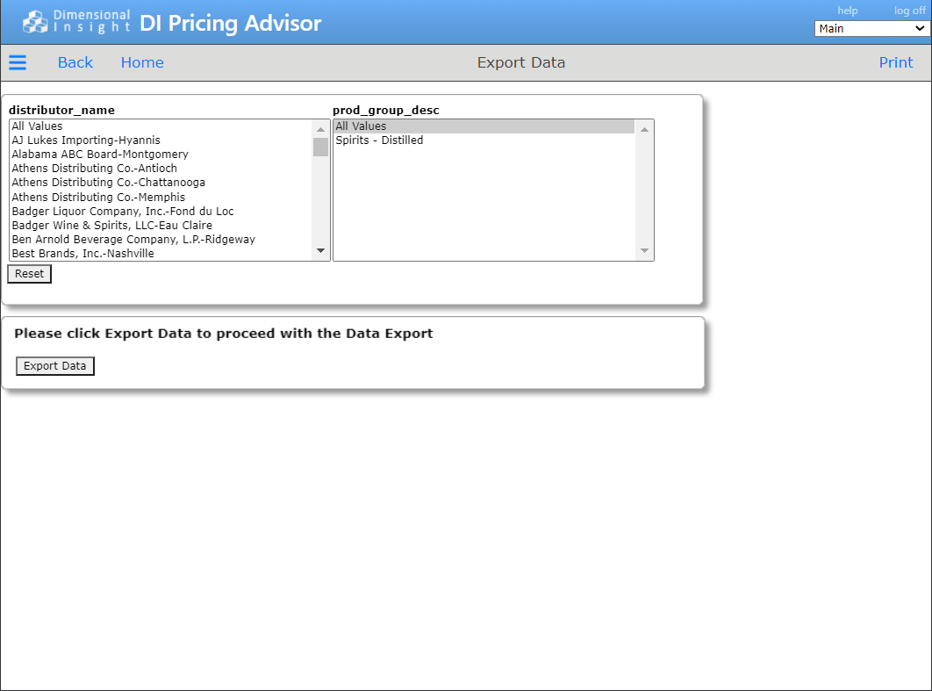Go back using the Back link
932x691 pixels.
point(75,62)
